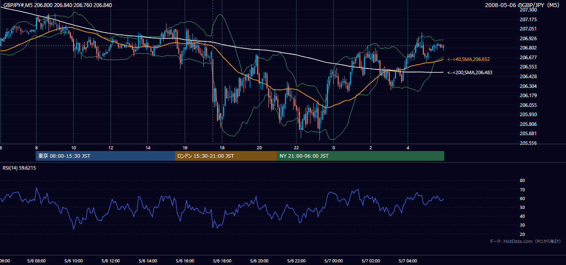Image resolution: width=566 pixels, height=265 pixels.
Task: Click the 206.926 price axis label
Action: [528, 38]
